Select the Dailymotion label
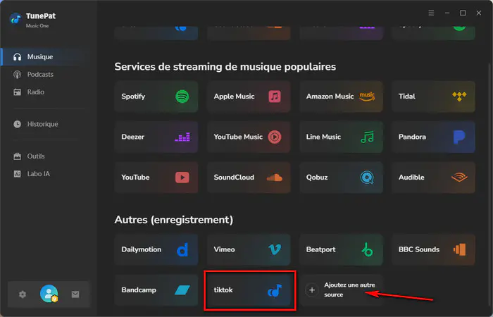493x317 pixels. [141, 249]
